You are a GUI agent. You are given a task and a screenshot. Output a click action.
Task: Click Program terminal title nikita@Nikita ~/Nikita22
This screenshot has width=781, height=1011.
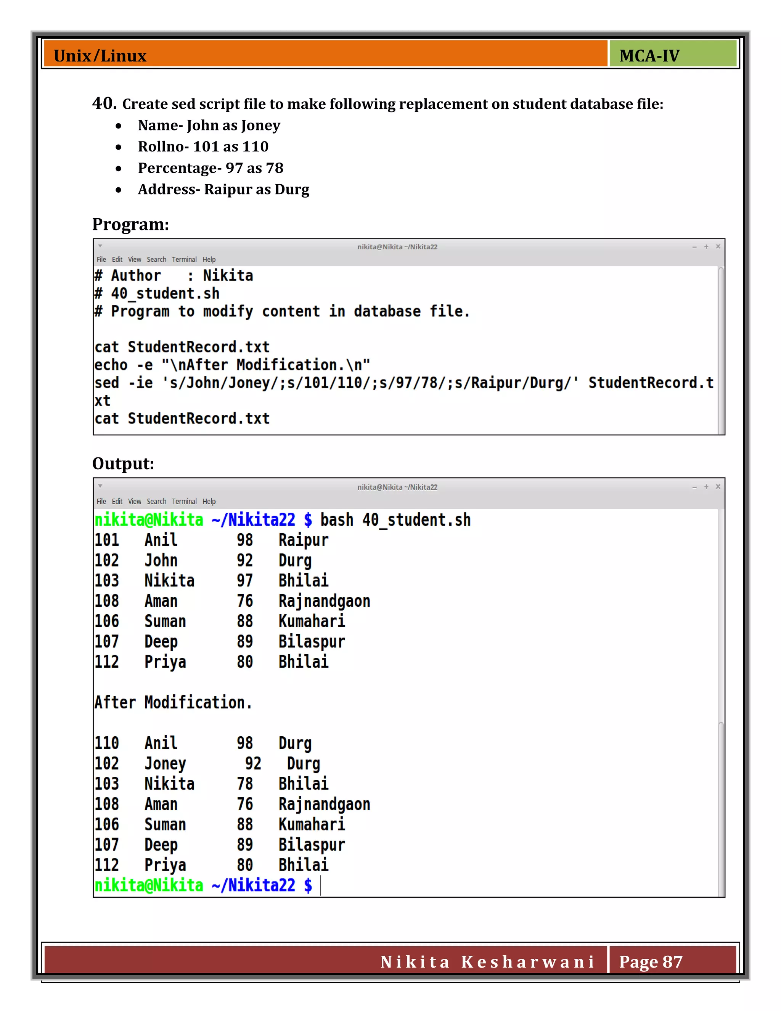point(397,247)
